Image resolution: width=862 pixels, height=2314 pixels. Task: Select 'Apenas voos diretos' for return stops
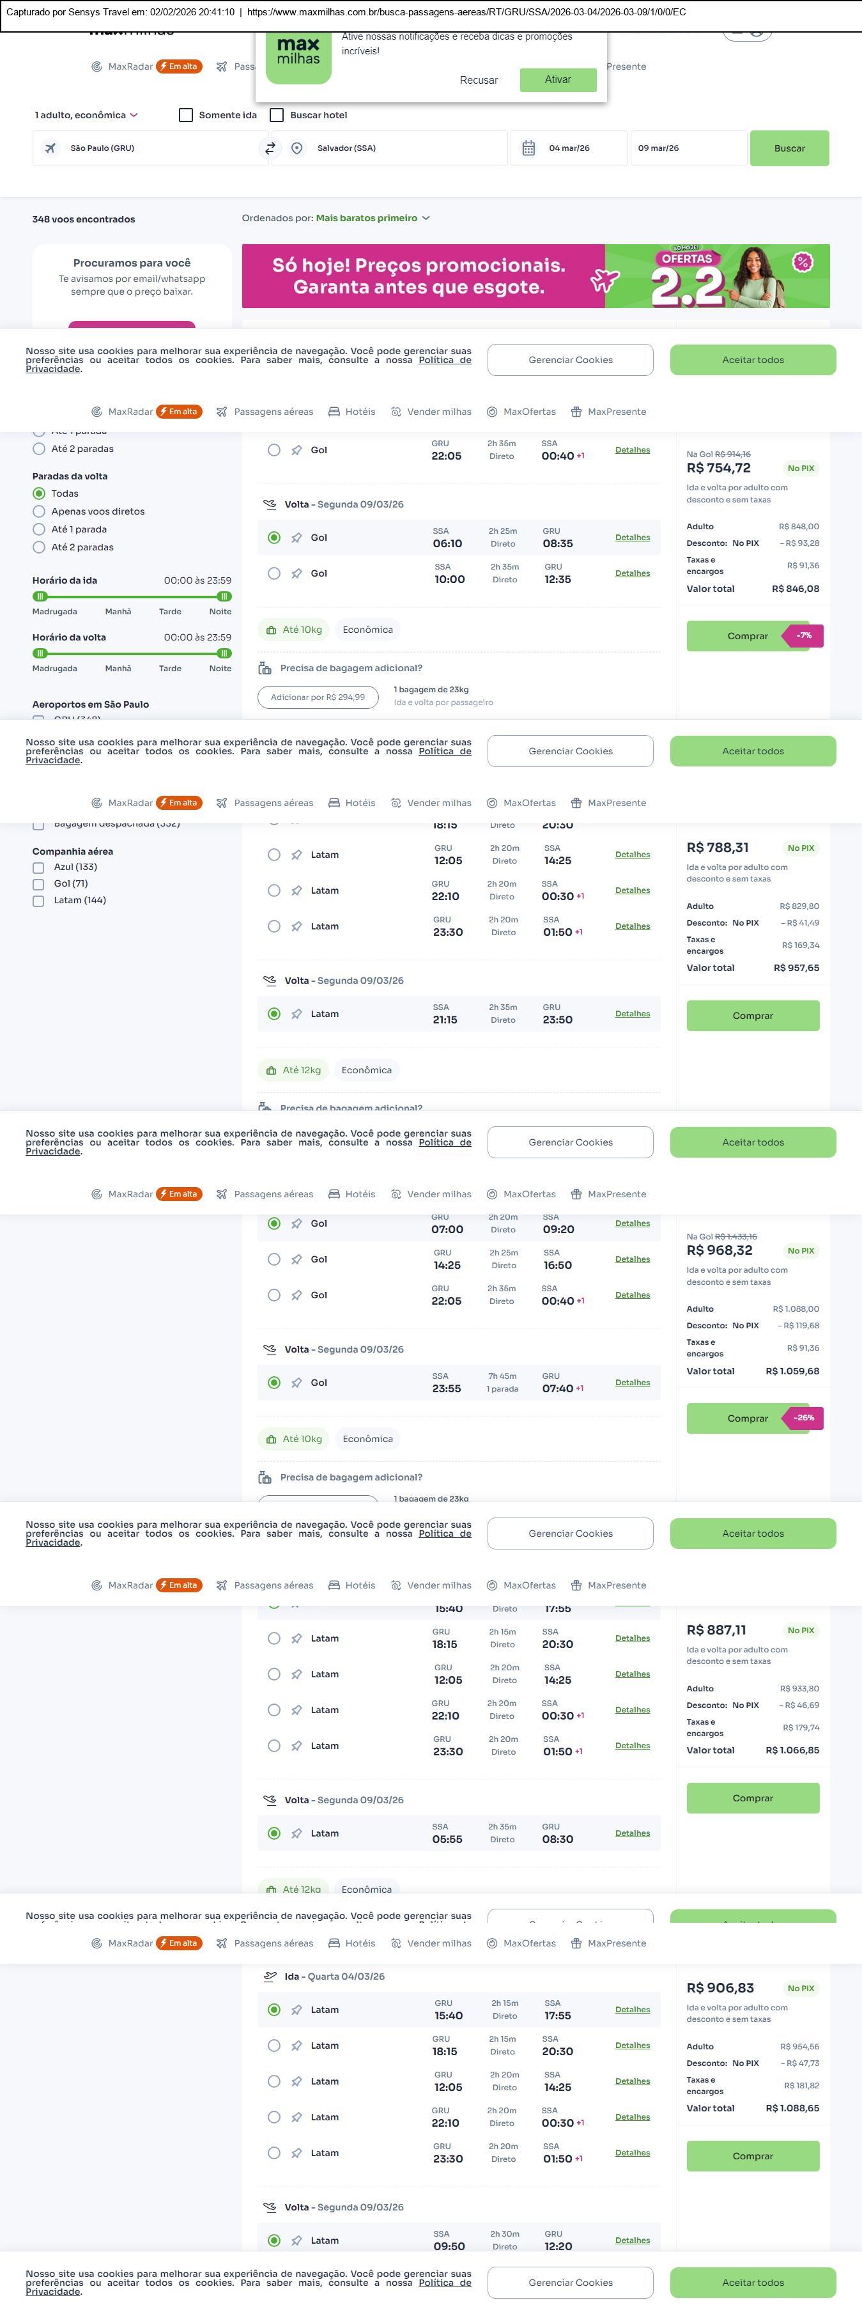pyautogui.click(x=38, y=511)
